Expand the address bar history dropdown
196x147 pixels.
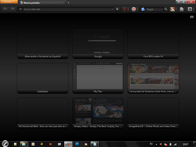(113, 9)
